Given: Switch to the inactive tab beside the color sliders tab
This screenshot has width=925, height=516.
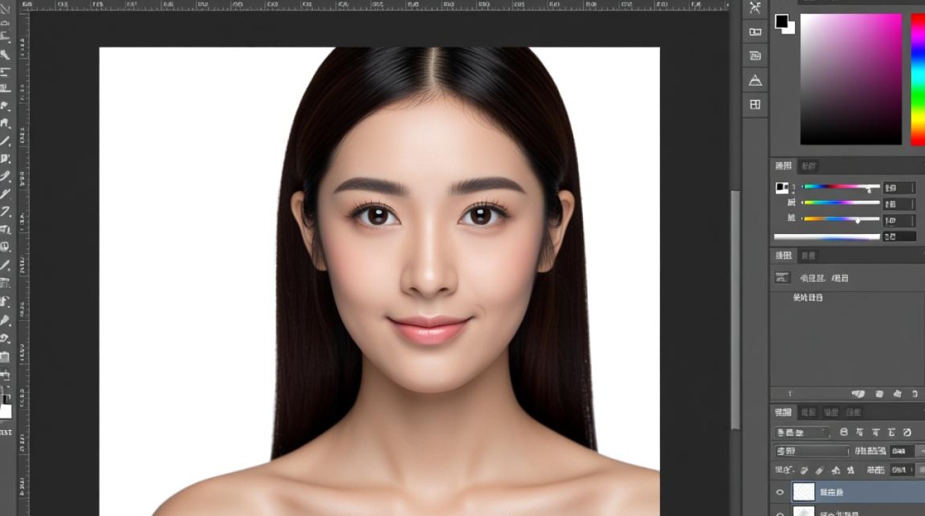Looking at the screenshot, I should coord(809,166).
